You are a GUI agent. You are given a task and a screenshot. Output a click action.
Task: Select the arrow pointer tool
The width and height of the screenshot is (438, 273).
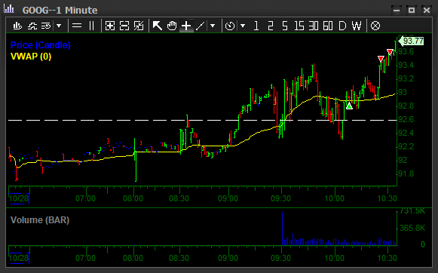pos(158,26)
